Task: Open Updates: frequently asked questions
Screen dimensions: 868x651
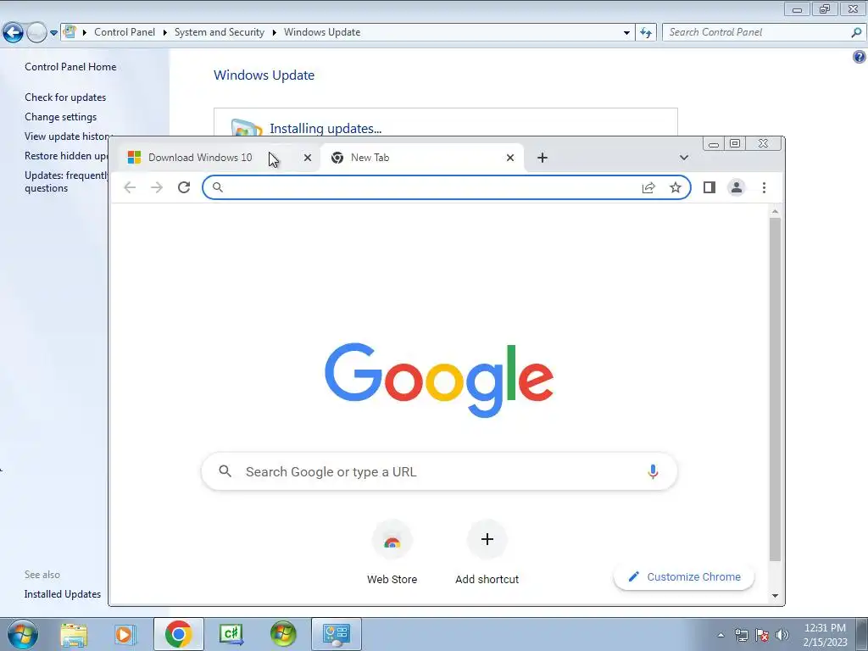Action: pos(66,181)
